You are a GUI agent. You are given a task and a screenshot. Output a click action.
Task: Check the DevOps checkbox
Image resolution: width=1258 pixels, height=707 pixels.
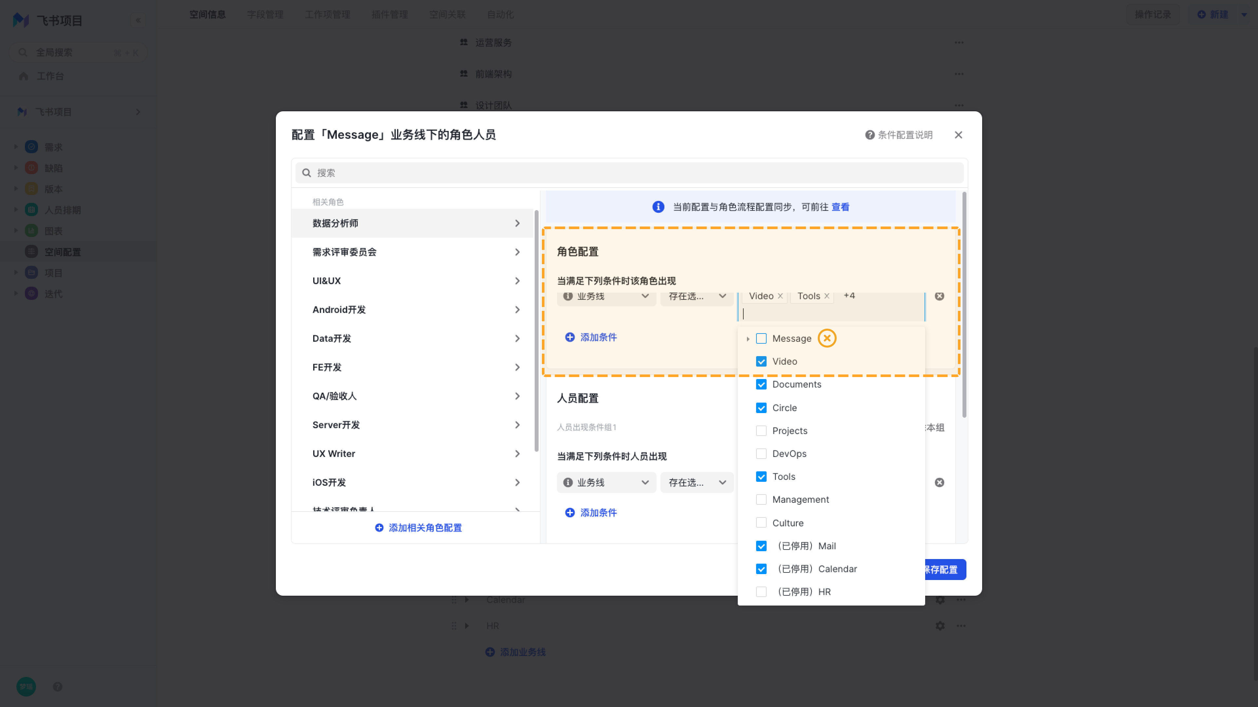click(761, 453)
